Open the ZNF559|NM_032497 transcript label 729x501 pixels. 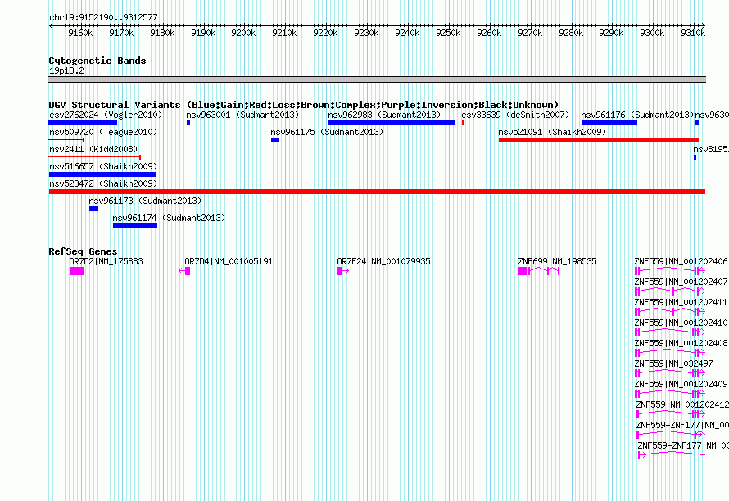pos(673,364)
